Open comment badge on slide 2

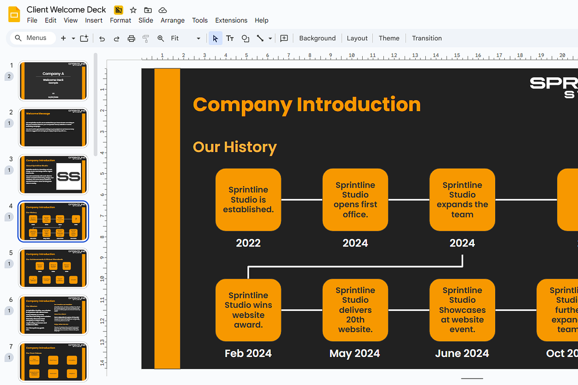click(x=9, y=124)
